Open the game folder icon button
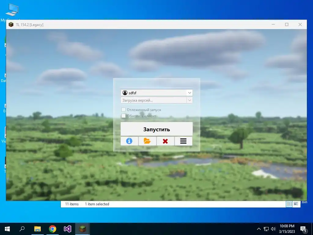 [x=147, y=141]
